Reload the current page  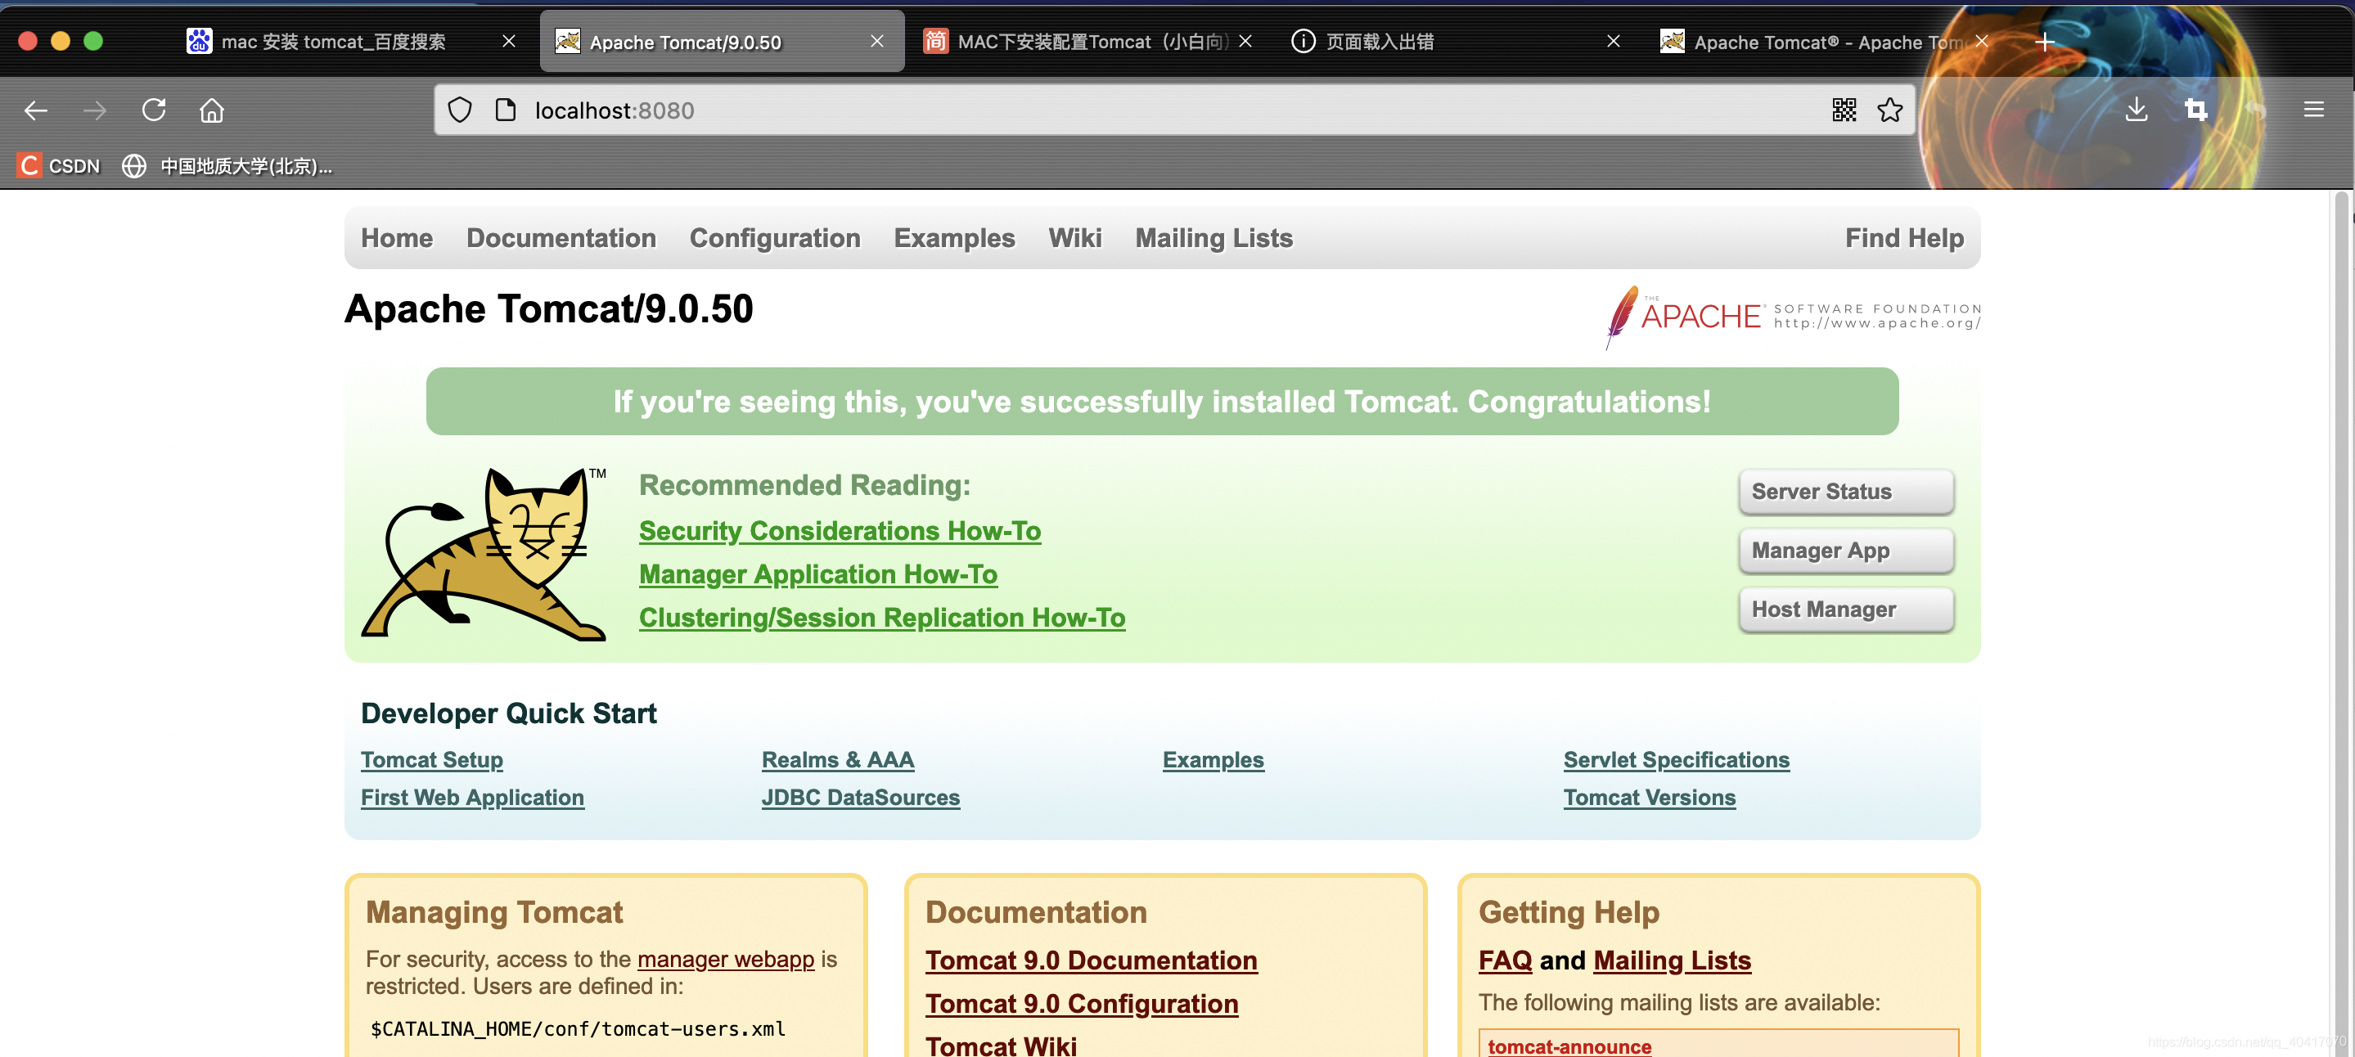pyautogui.click(x=154, y=110)
